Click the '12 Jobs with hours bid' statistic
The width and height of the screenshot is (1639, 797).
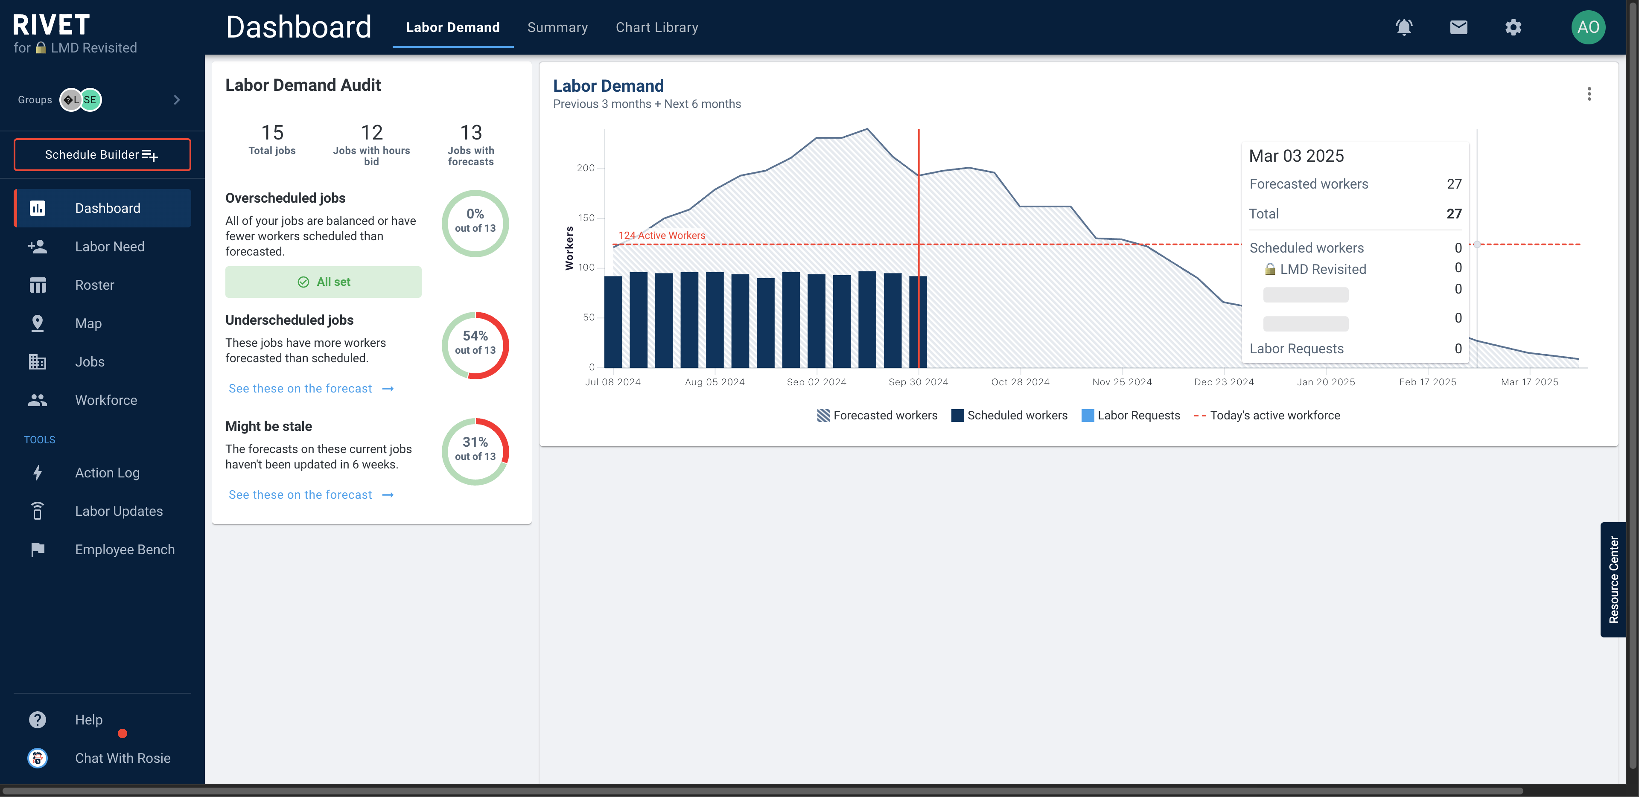(x=372, y=144)
